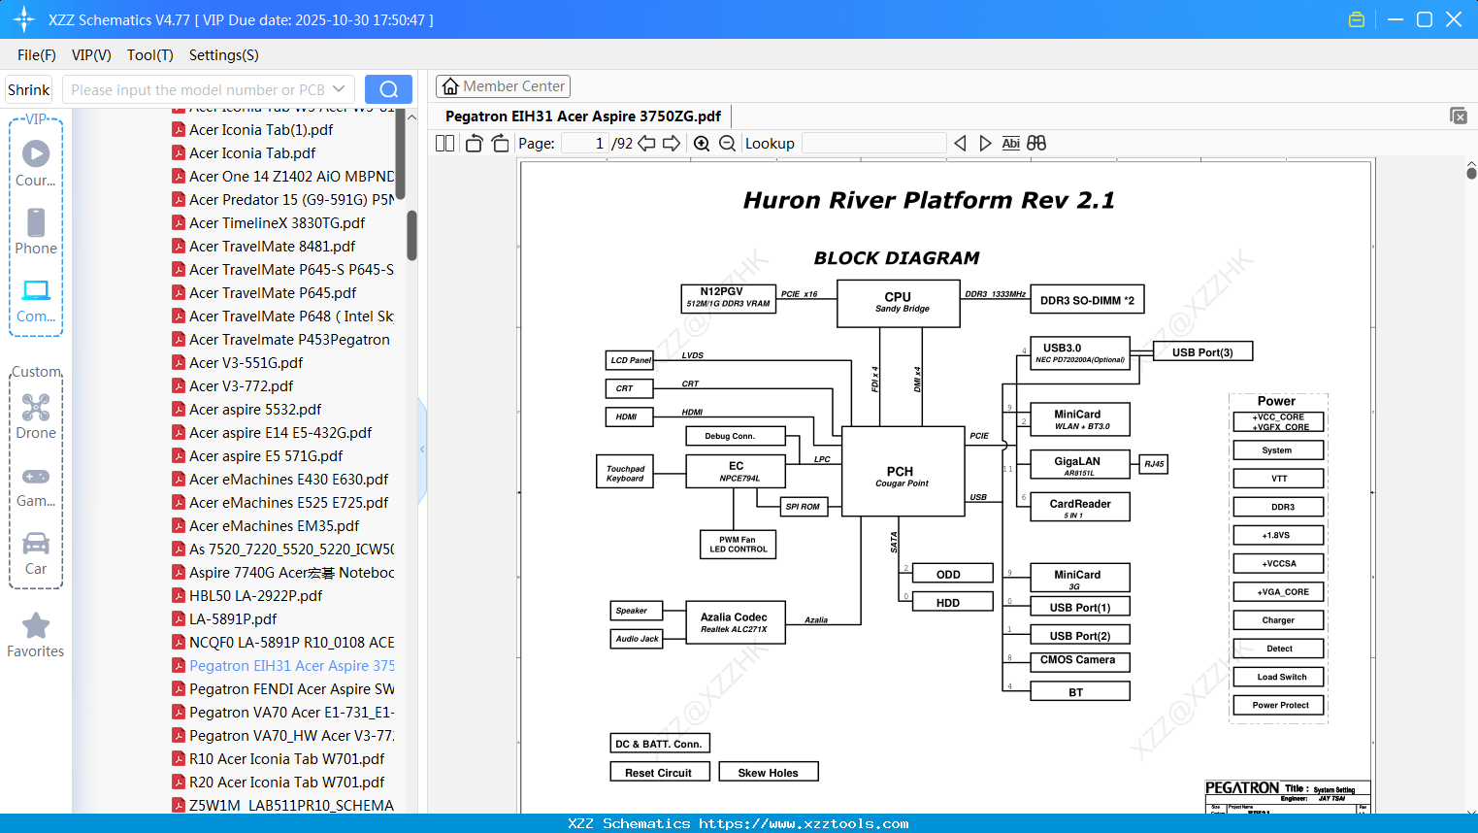Toggle the Shrink sidebar button

[29, 89]
